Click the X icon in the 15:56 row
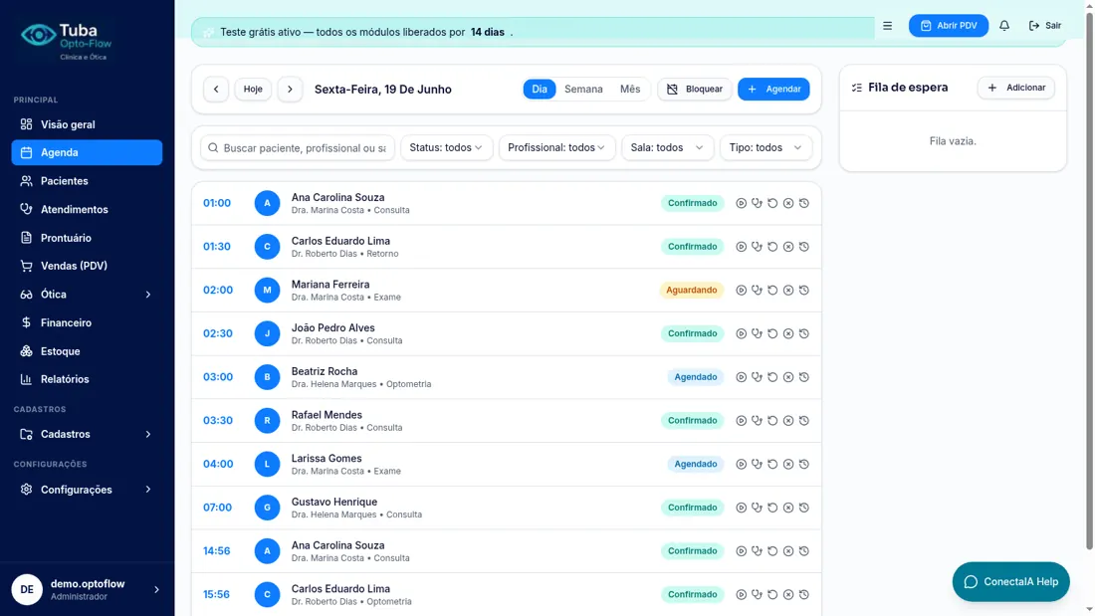The image size is (1095, 616). (x=788, y=594)
